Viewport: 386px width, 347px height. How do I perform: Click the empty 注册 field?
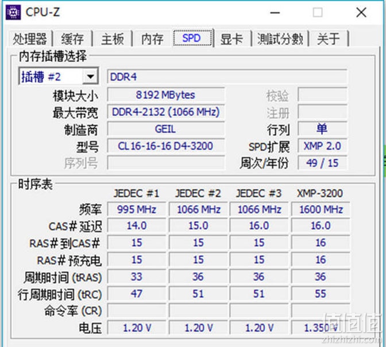click(322, 112)
